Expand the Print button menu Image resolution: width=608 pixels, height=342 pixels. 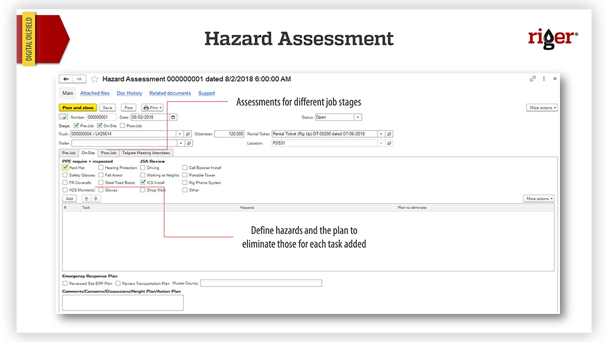pos(152,108)
